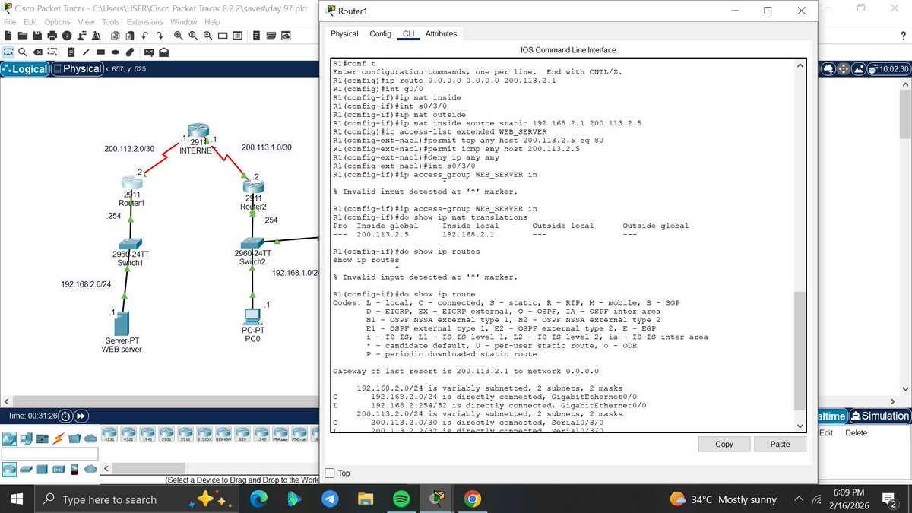Image resolution: width=912 pixels, height=513 pixels.
Task: Click the Fast Forward Time button
Action: [81, 416]
